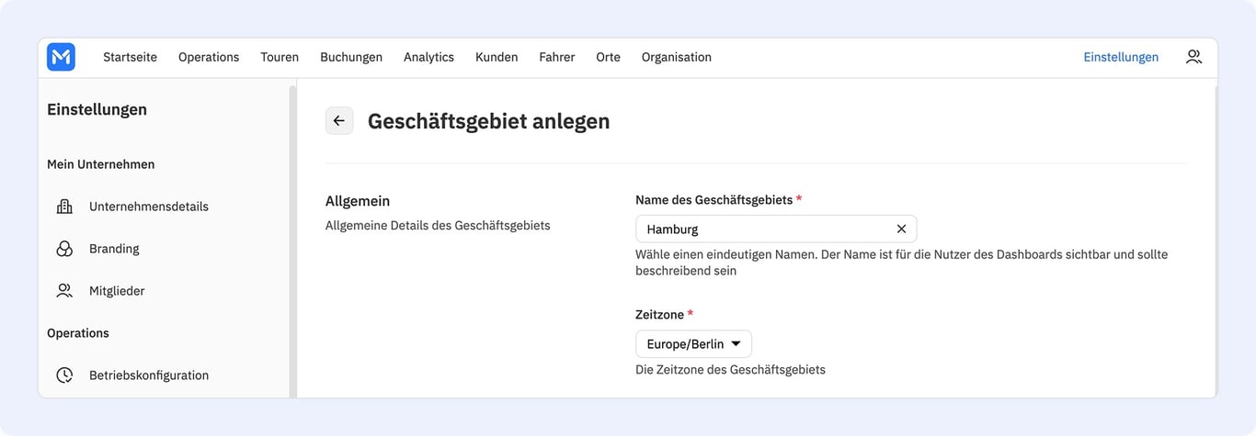
Task: Click the Einstellungen link at top right
Action: tap(1121, 57)
